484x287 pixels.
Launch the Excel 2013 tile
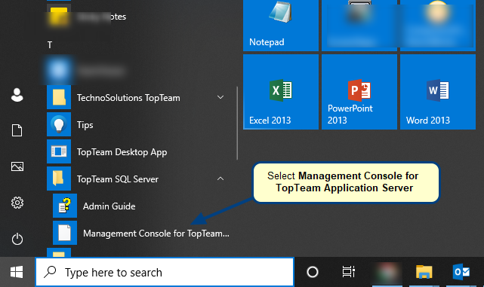[x=281, y=92]
